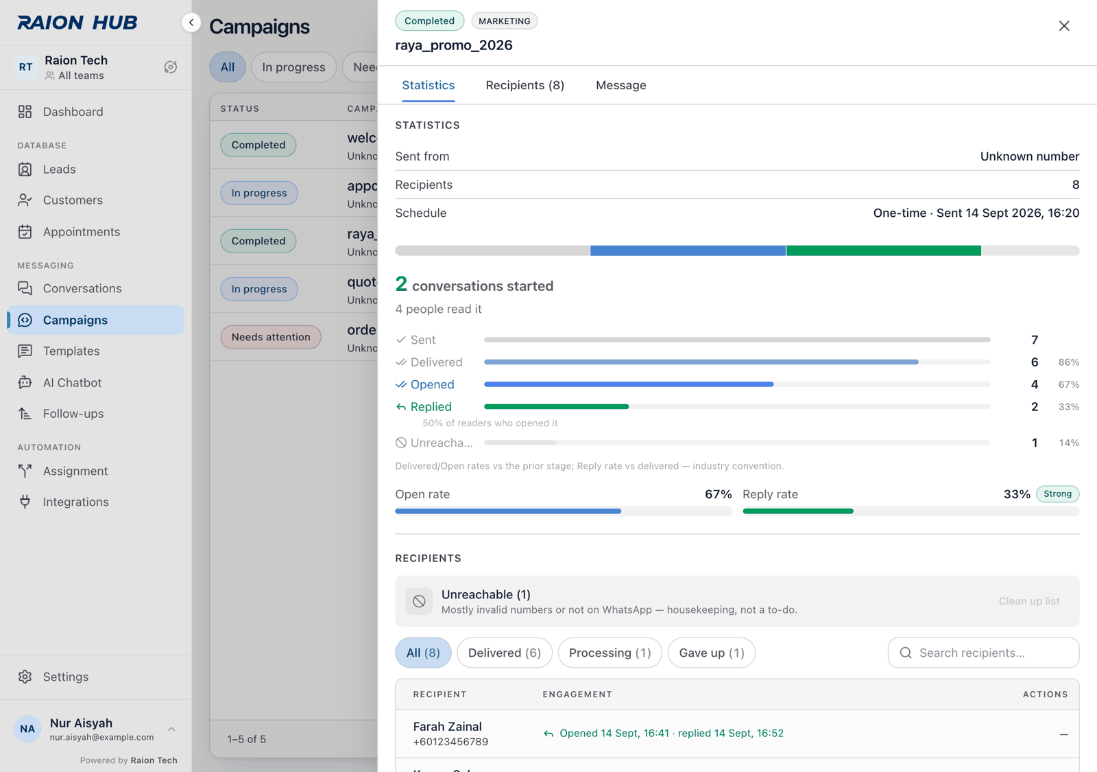Close the campaign details panel

(x=1064, y=26)
